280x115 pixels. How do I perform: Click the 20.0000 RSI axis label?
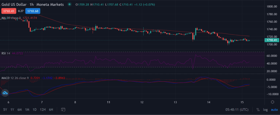click(272, 71)
